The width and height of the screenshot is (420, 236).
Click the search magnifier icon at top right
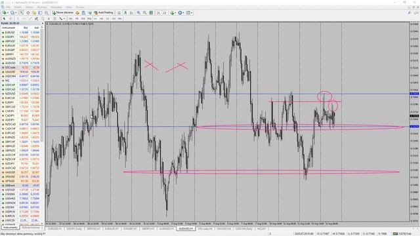click(x=409, y=12)
